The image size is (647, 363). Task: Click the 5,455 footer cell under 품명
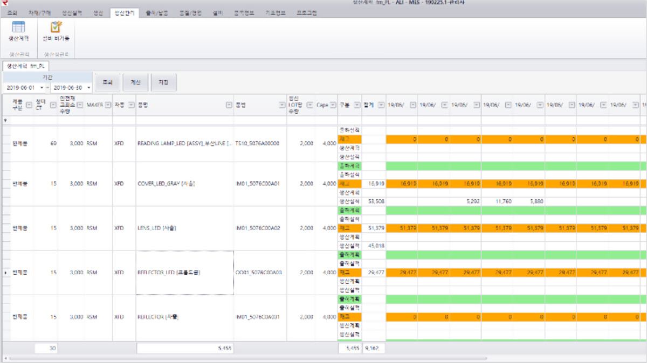(x=185, y=348)
